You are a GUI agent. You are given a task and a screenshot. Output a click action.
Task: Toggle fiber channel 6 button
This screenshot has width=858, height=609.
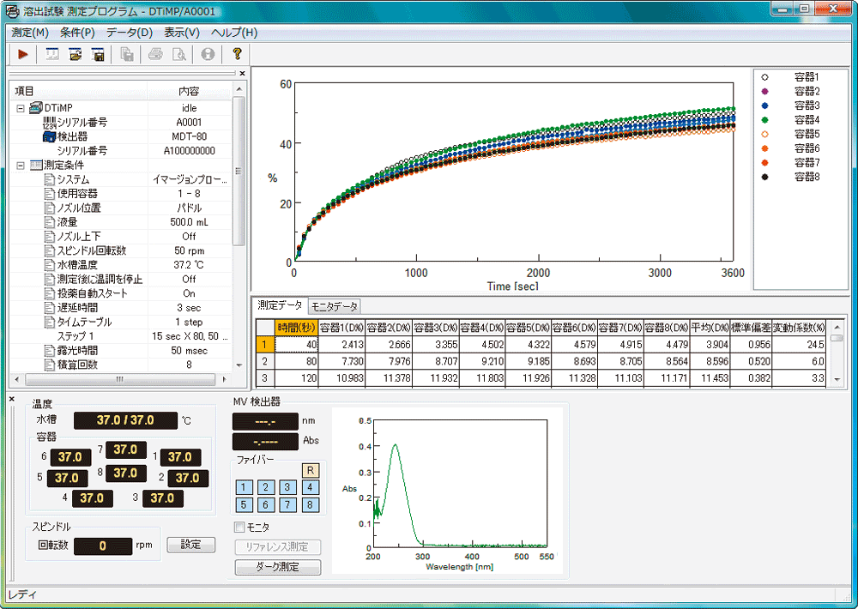point(266,504)
